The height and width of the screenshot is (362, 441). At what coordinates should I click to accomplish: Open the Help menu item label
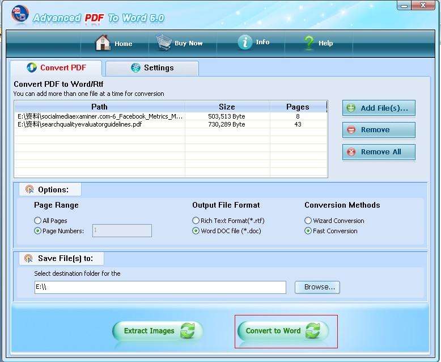click(x=326, y=43)
